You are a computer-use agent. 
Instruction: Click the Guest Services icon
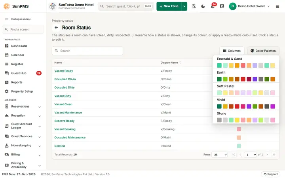[x=7, y=136]
